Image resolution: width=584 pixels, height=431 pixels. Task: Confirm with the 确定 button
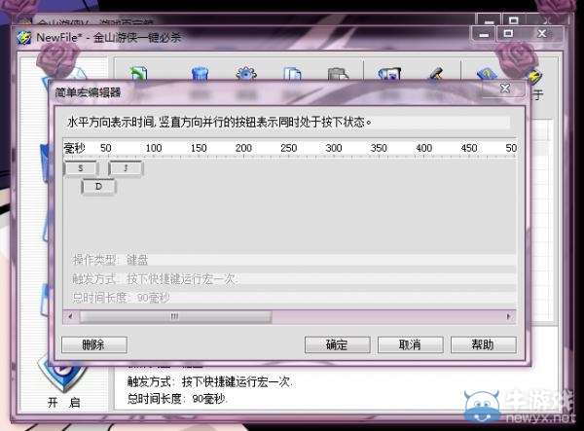point(336,344)
